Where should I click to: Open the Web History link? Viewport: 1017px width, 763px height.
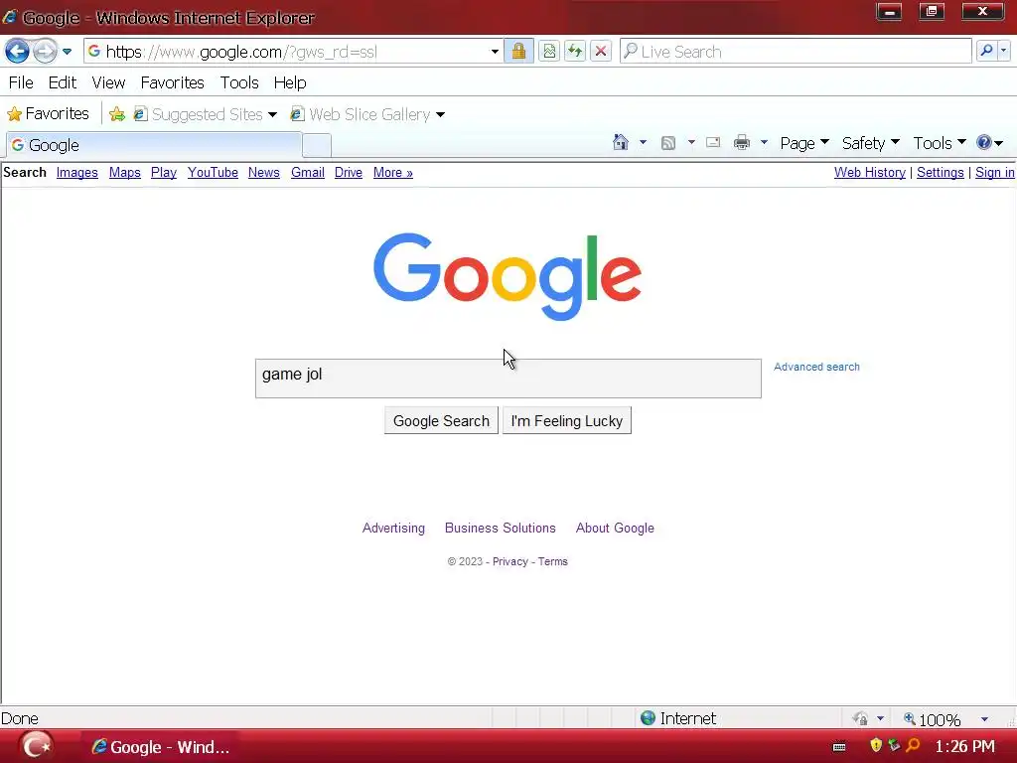click(x=870, y=173)
